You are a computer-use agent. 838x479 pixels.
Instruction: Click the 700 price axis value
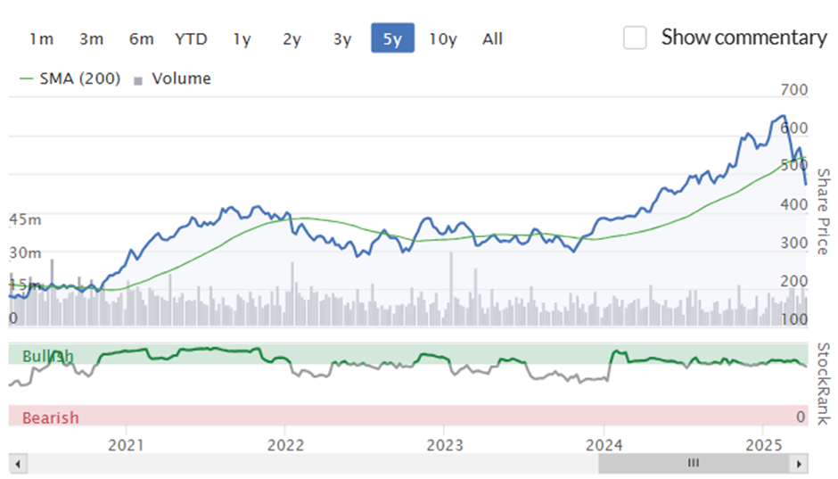pos(793,90)
